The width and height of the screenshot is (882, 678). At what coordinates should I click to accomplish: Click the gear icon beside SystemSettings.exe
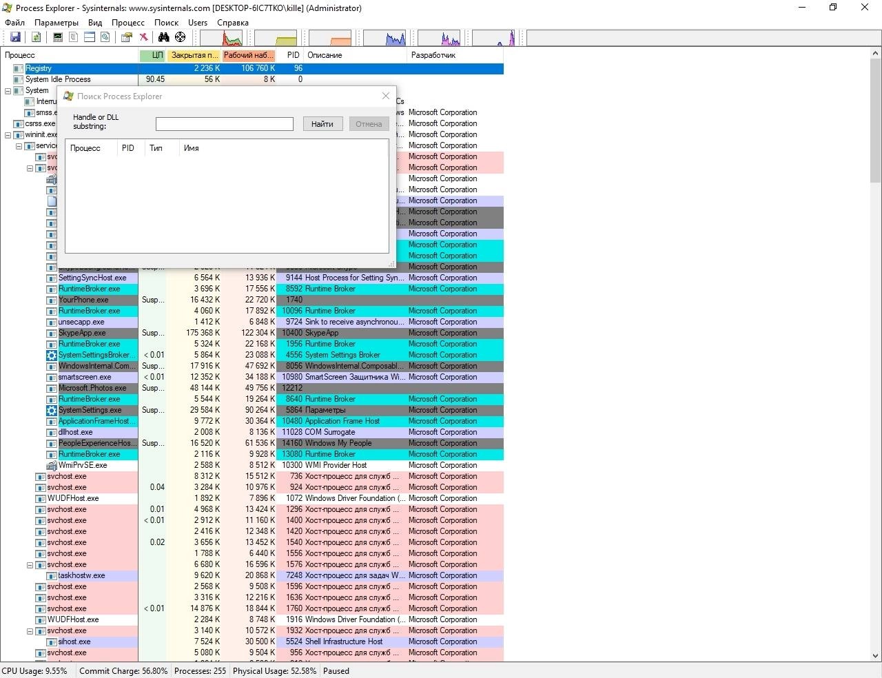(52, 410)
